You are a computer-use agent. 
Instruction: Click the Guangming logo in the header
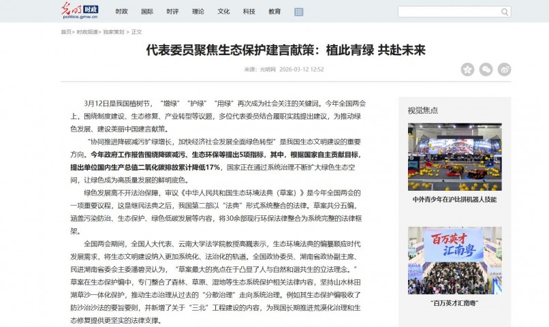click(x=80, y=11)
